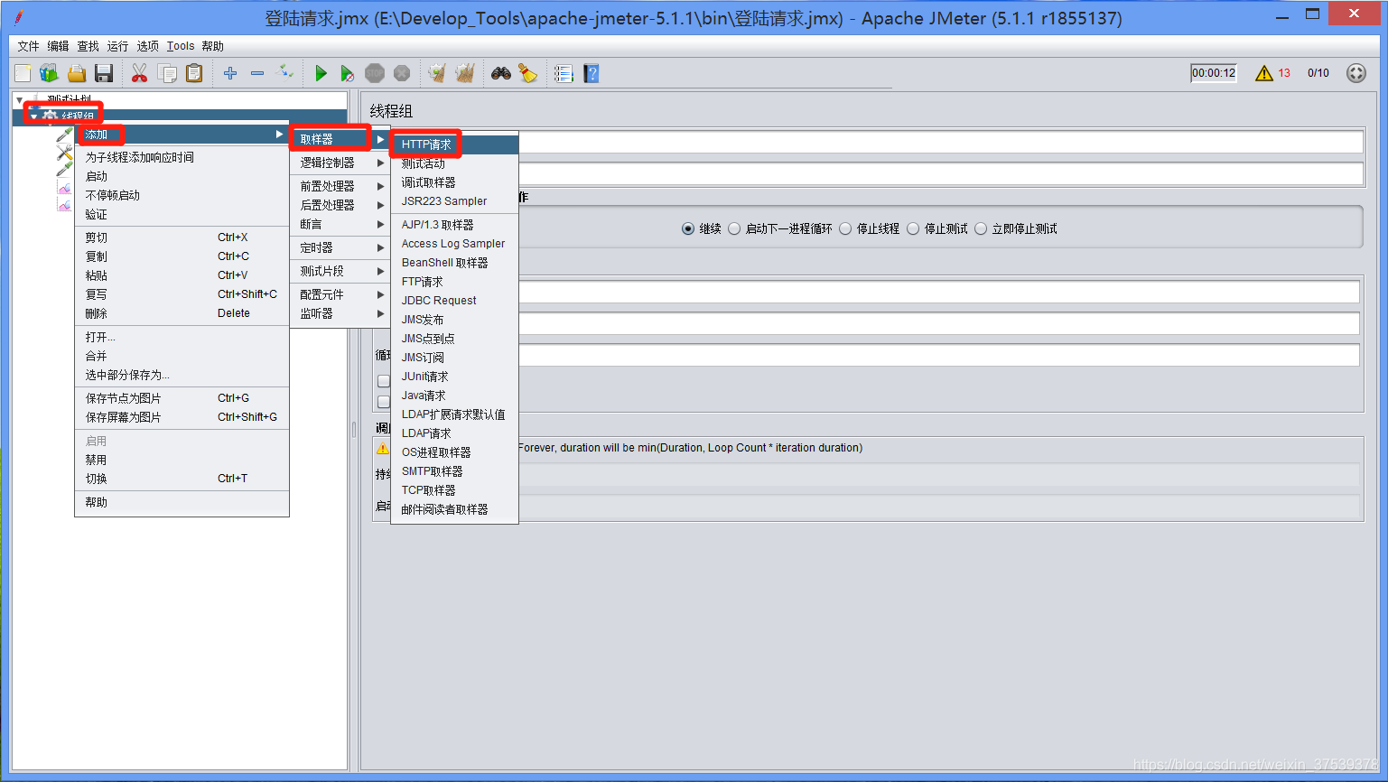Cut selection with the scissors icon
Screen dimensions: 1388x782
click(139, 73)
